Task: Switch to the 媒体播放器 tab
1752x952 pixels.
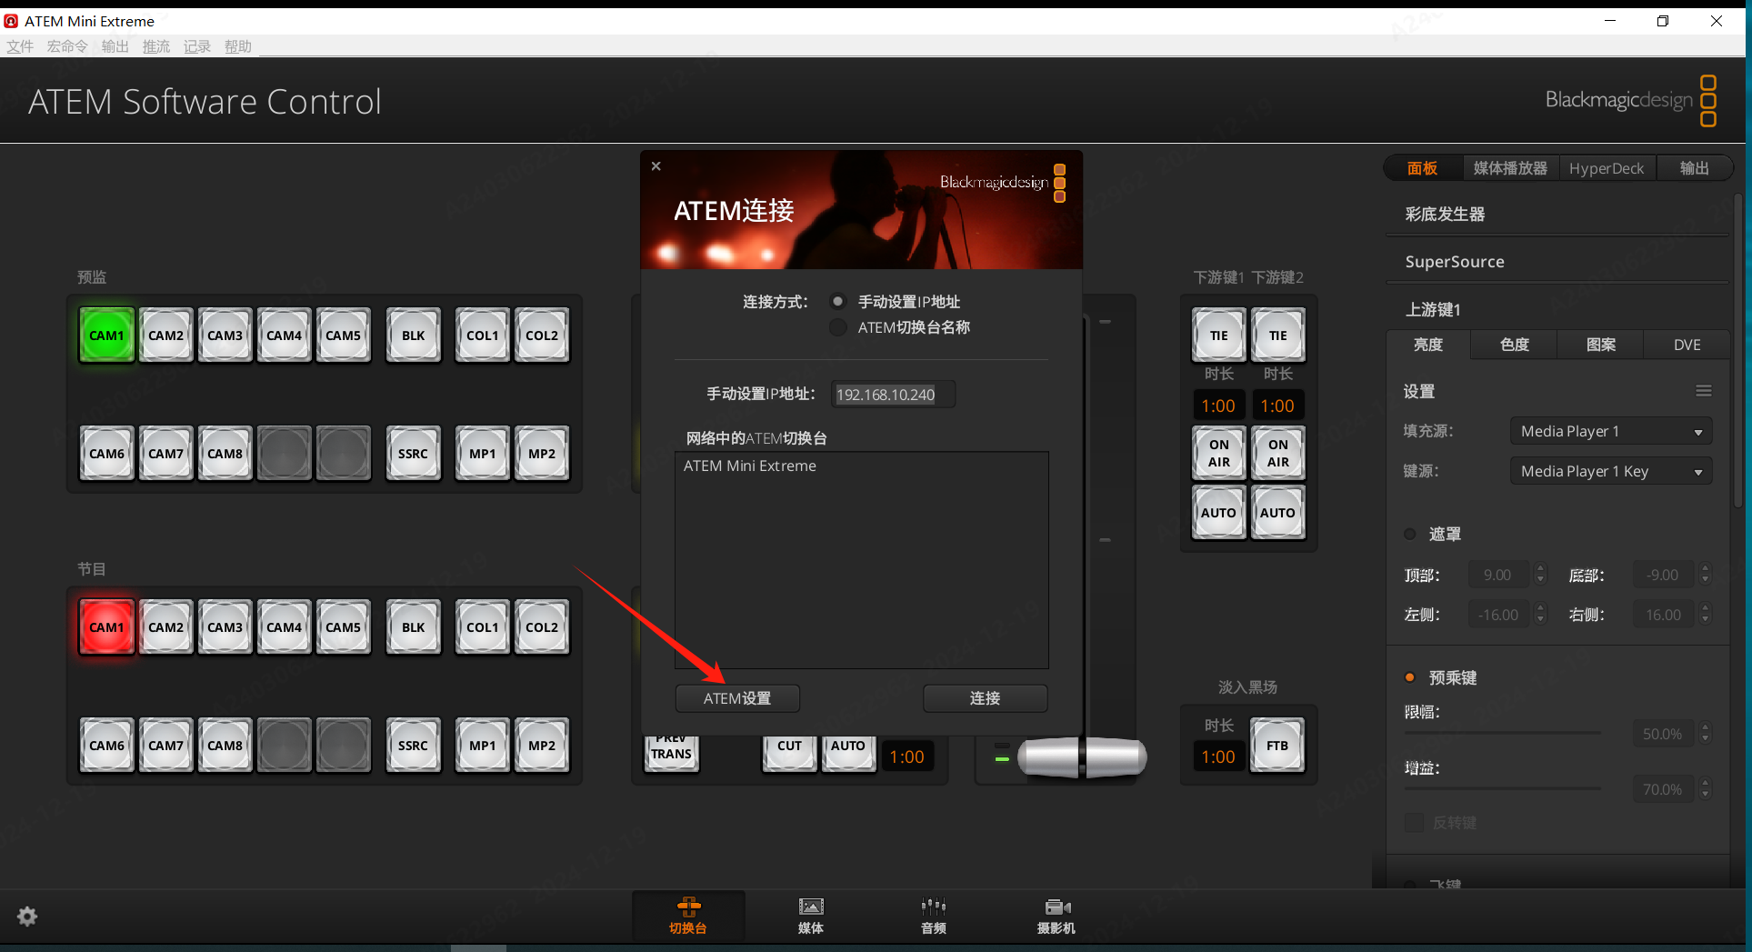Action: point(1510,168)
